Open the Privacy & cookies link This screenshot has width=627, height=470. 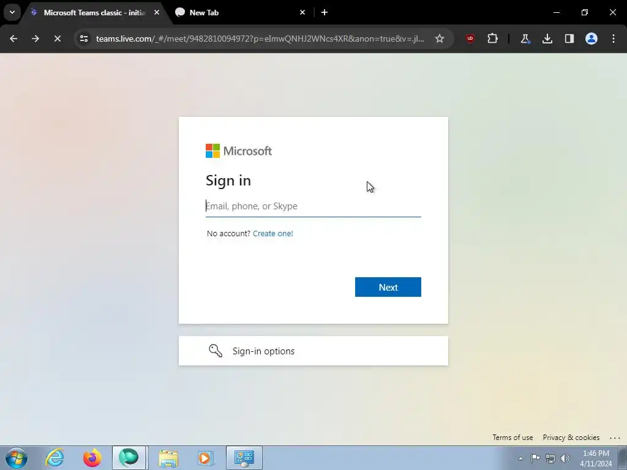pyautogui.click(x=571, y=438)
